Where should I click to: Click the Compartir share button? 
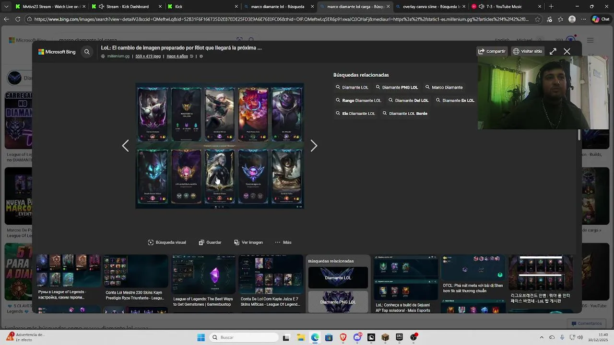tap(492, 51)
